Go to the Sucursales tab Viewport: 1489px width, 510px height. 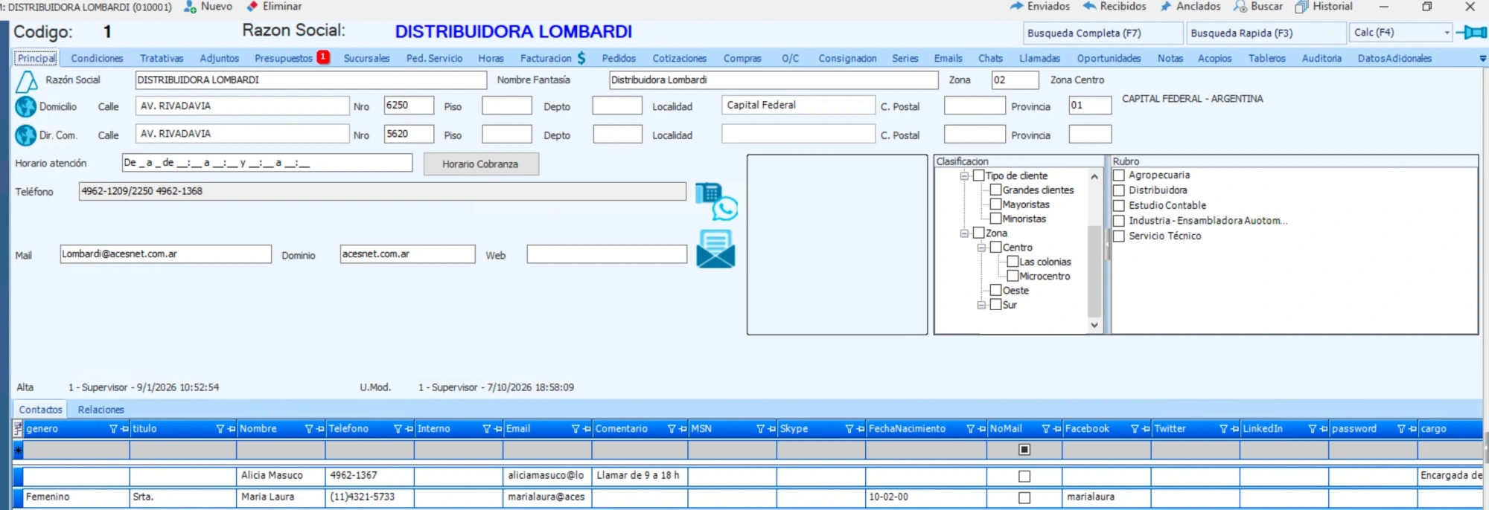(366, 58)
